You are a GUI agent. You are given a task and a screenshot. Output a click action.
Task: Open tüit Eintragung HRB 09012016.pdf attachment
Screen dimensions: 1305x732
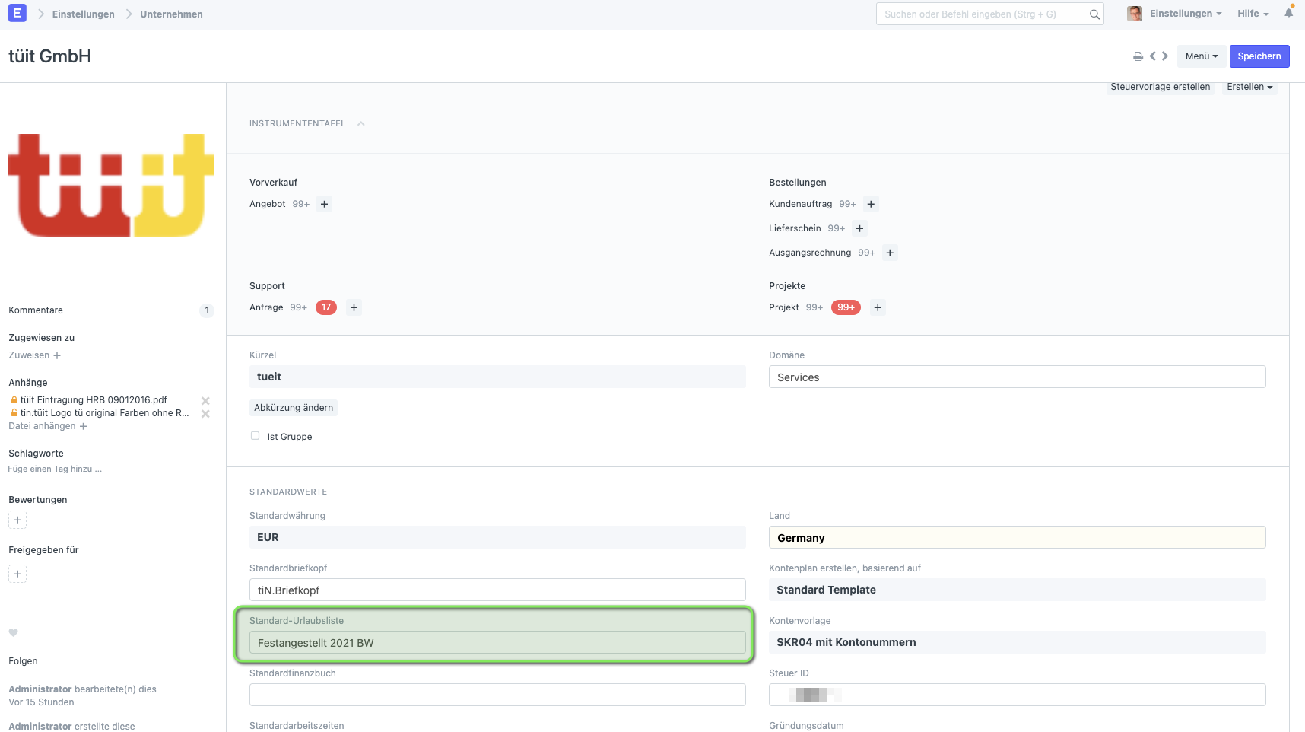(x=94, y=400)
